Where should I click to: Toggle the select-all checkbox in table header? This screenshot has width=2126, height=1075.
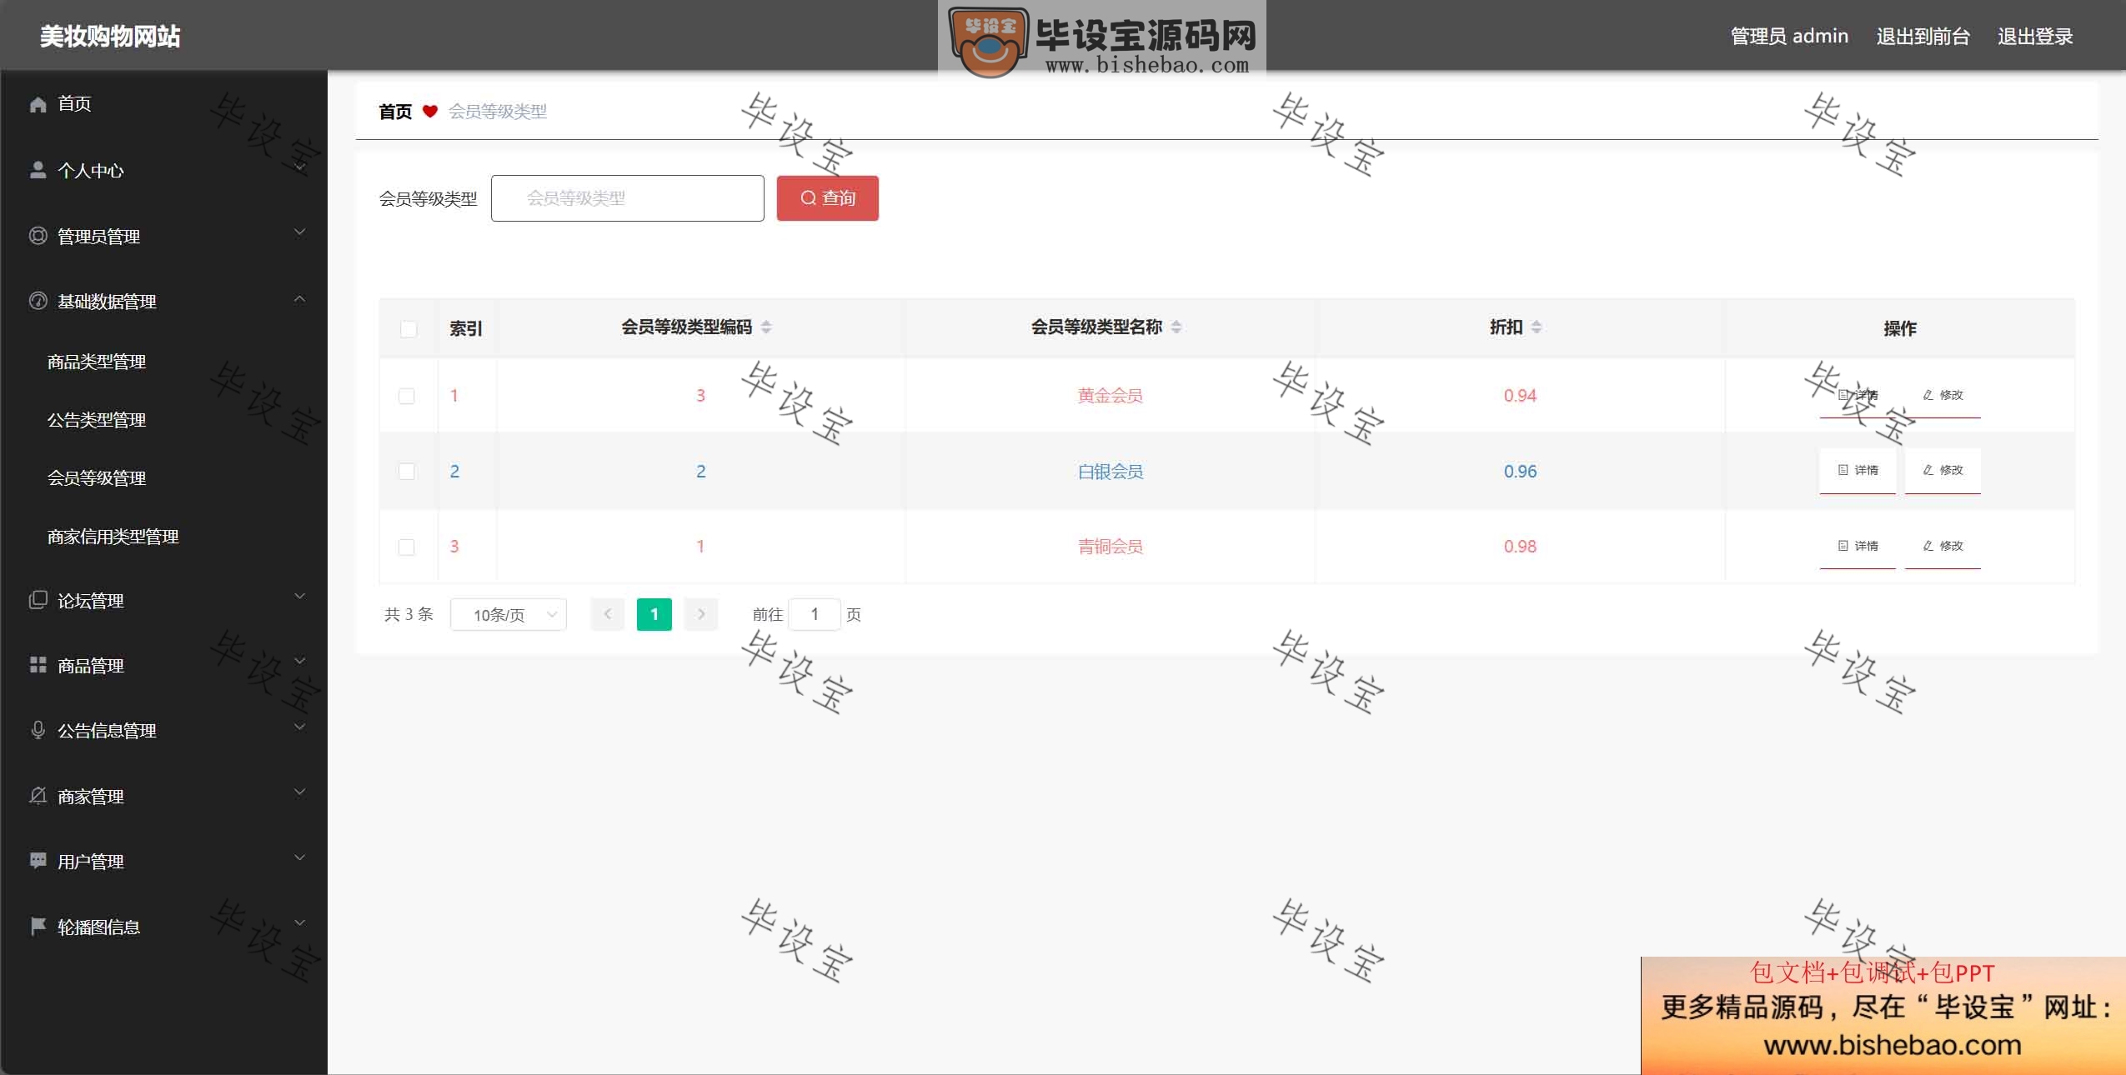409,328
